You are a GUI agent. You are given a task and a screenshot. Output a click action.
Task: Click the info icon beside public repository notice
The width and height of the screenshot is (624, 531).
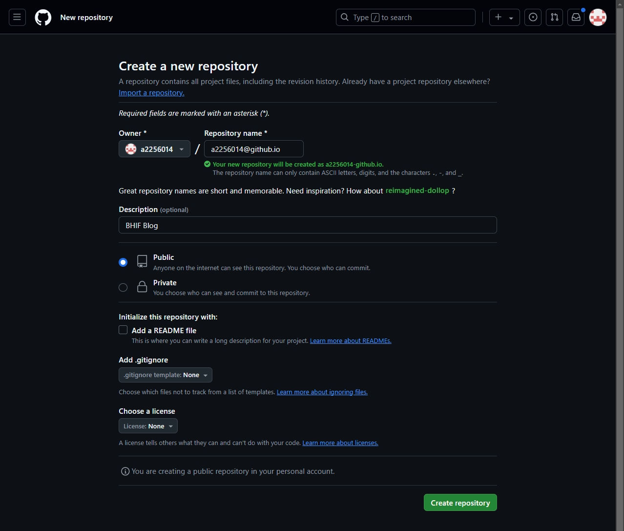click(125, 471)
